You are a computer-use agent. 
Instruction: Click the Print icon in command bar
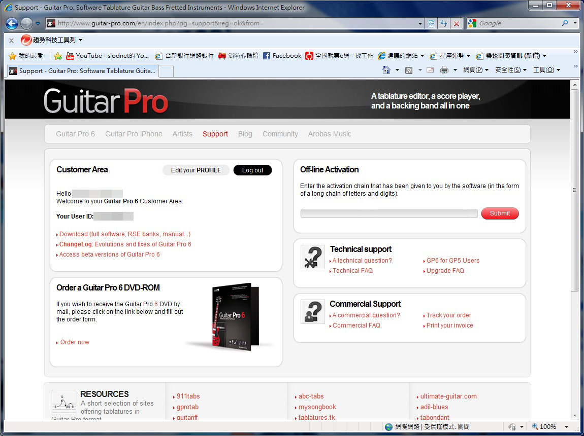click(444, 70)
